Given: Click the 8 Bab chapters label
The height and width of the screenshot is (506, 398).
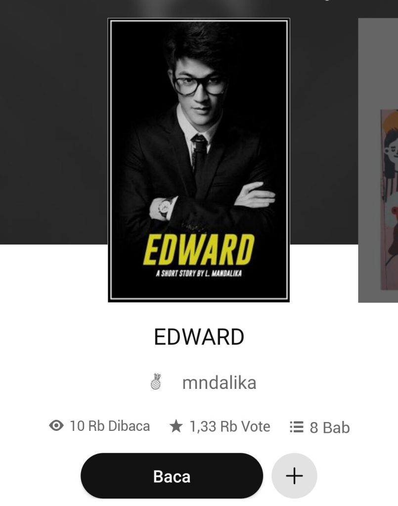Looking at the screenshot, I should coord(330,427).
